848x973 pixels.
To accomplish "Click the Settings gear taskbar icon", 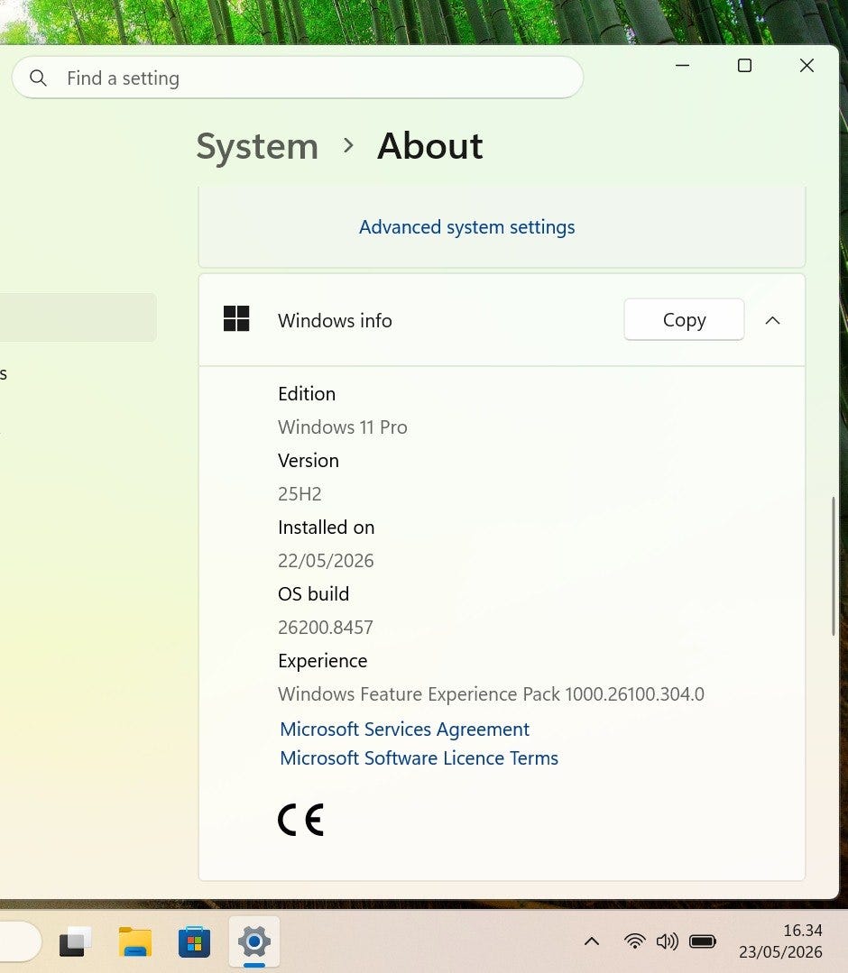I will [x=253, y=942].
